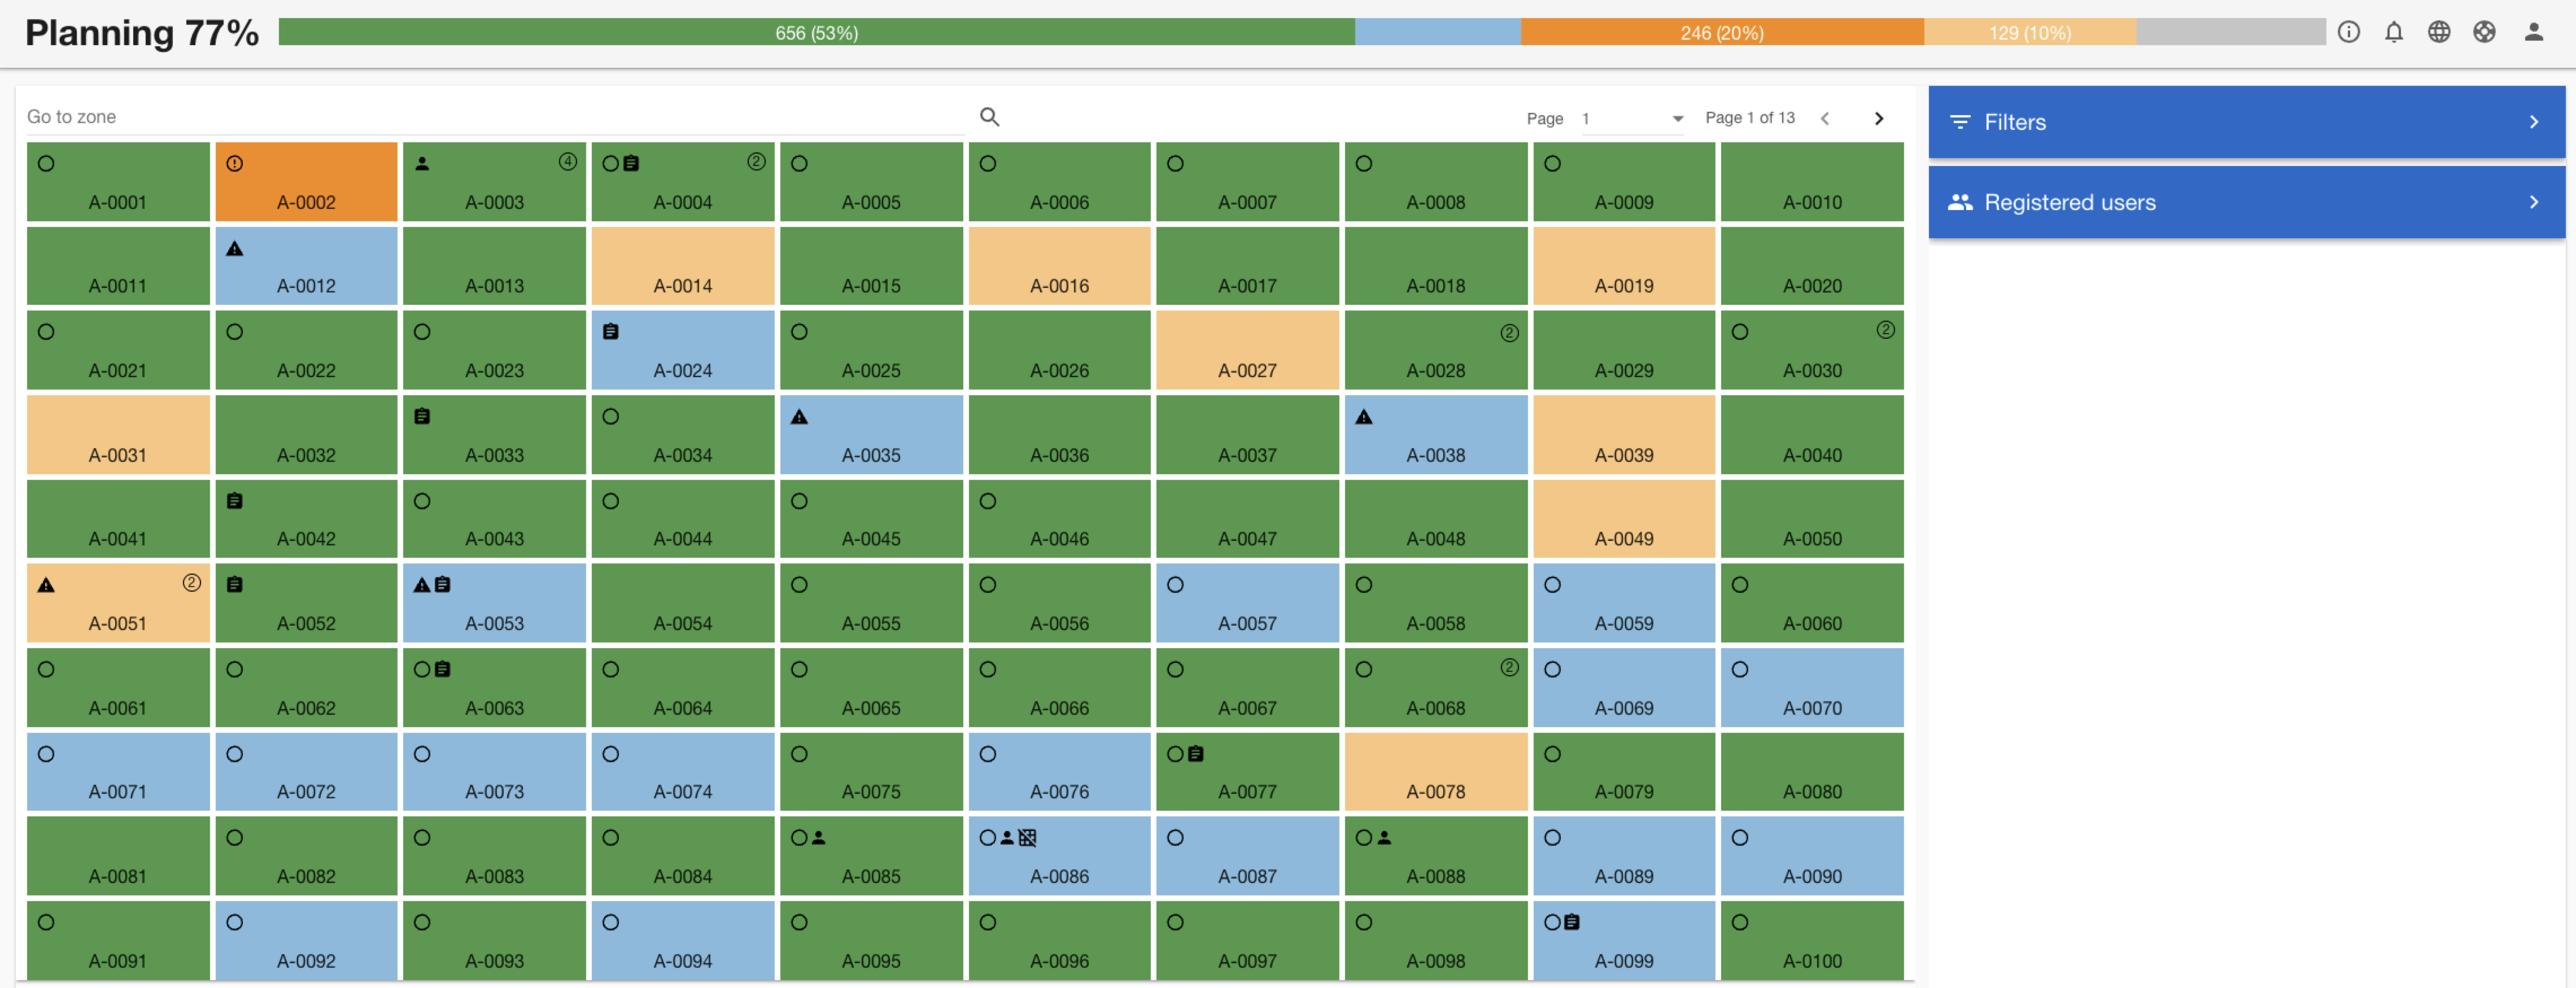Image resolution: width=2576 pixels, height=988 pixels.
Task: Open the help lifebuoy icon
Action: click(x=2484, y=32)
